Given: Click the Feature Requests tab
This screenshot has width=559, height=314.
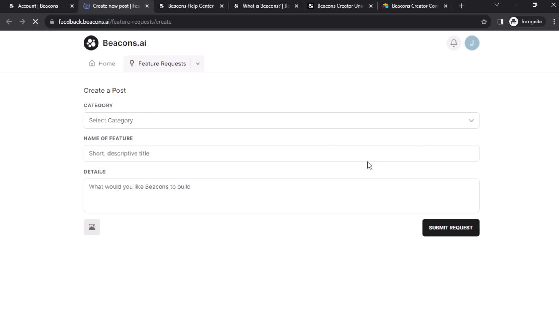Looking at the screenshot, I should (x=162, y=63).
